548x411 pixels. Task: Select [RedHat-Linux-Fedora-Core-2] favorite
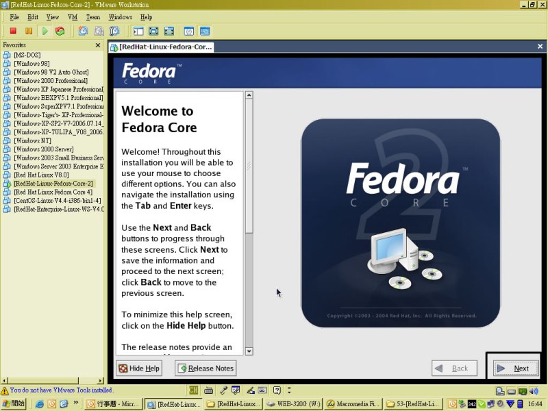(53, 184)
